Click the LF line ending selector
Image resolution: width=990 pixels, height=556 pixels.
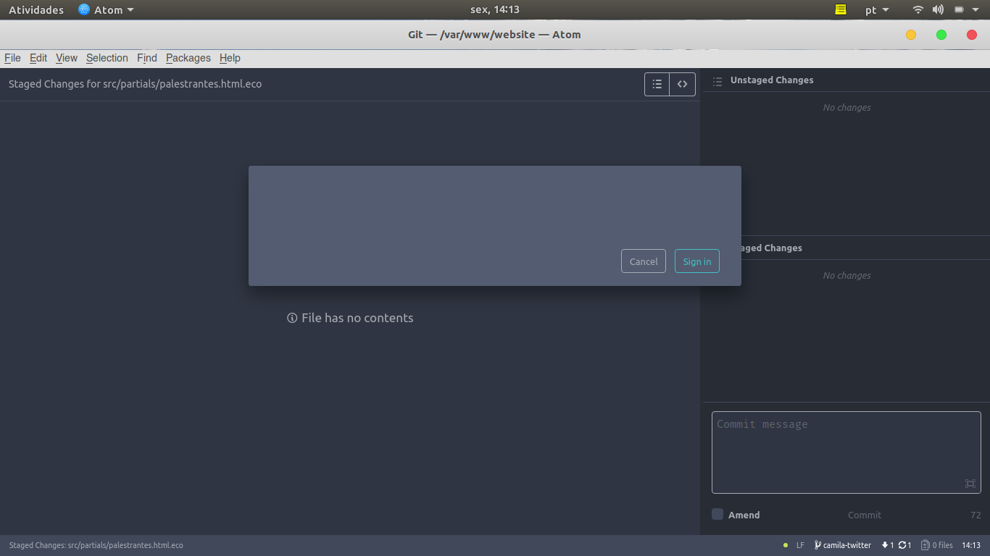800,545
